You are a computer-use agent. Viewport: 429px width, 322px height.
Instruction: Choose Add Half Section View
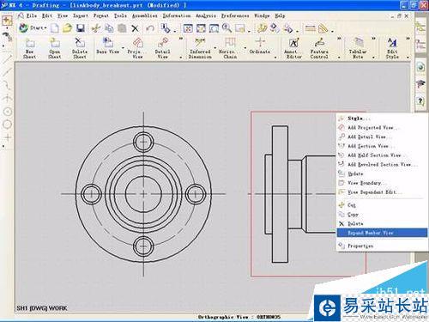point(382,155)
